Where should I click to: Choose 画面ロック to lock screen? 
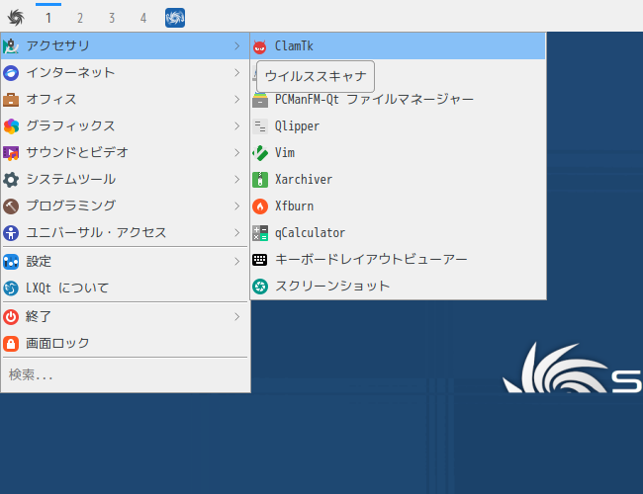125,343
